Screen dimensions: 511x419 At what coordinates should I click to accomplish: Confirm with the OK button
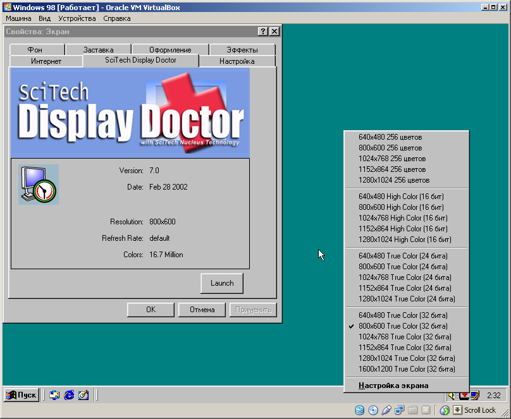click(x=151, y=310)
